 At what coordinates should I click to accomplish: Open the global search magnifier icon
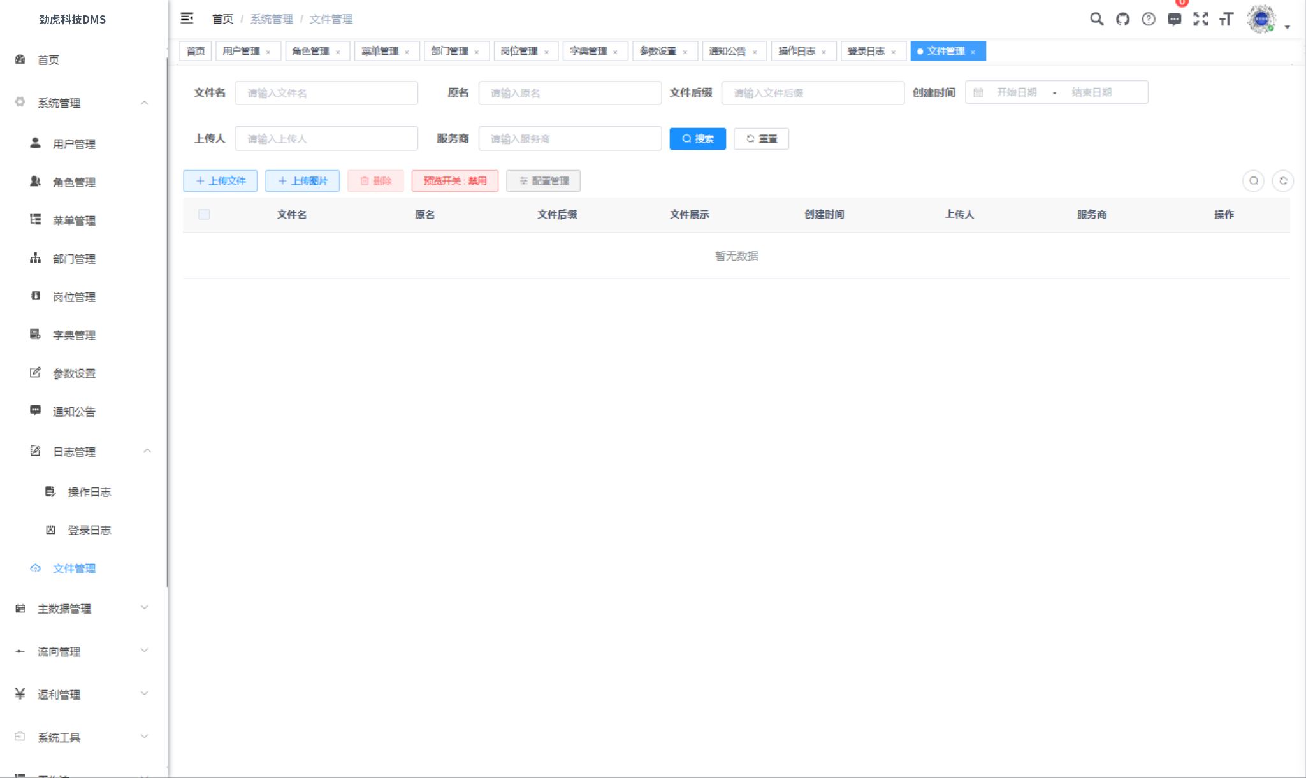[x=1097, y=19]
